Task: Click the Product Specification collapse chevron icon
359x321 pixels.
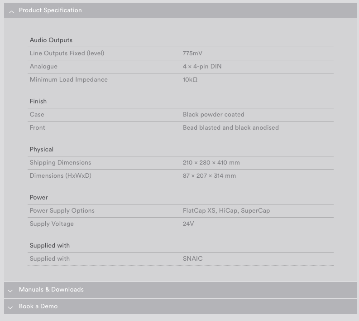Action: point(11,11)
